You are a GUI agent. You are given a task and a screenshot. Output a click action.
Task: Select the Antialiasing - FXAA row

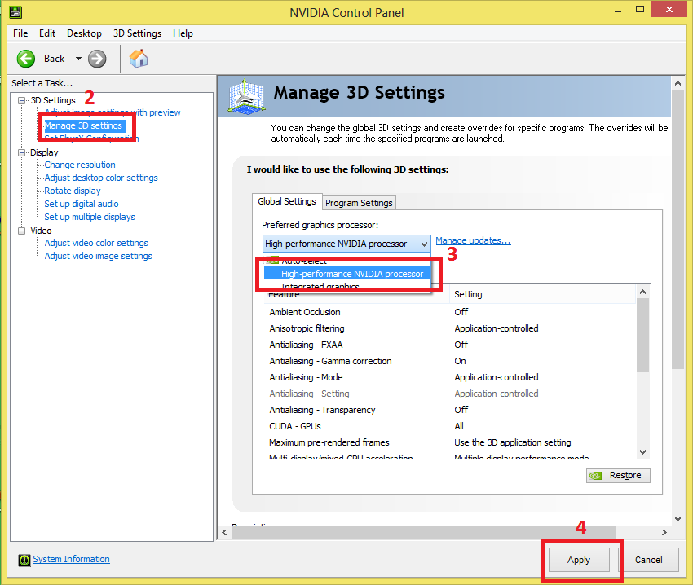[x=449, y=345]
